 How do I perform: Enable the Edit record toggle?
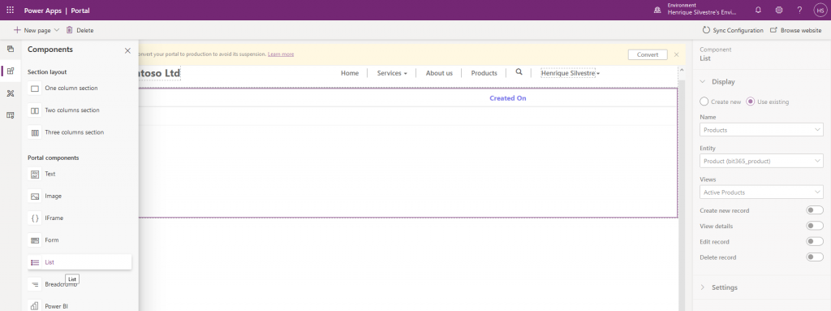tap(815, 241)
